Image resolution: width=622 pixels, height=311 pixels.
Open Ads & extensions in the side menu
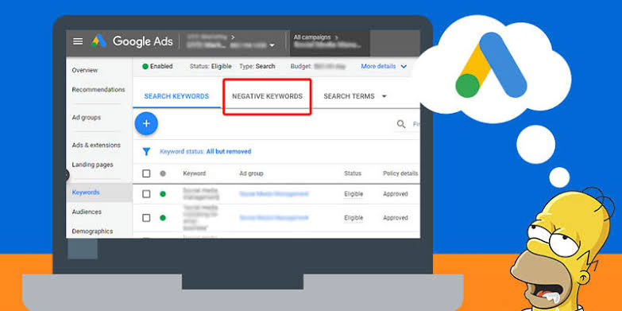(x=96, y=145)
